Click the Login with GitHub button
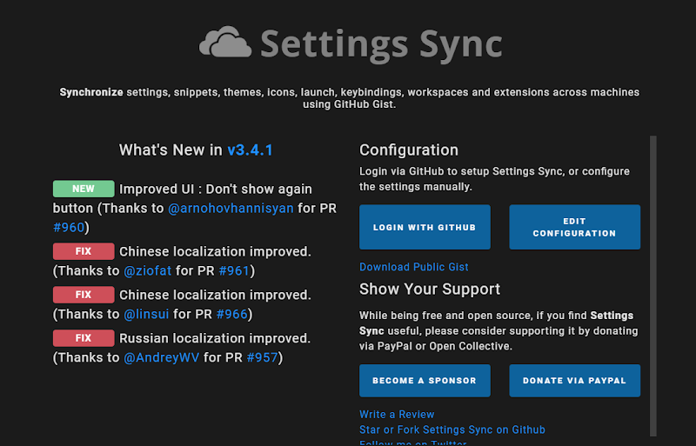This screenshot has width=696, height=446. 425,227
